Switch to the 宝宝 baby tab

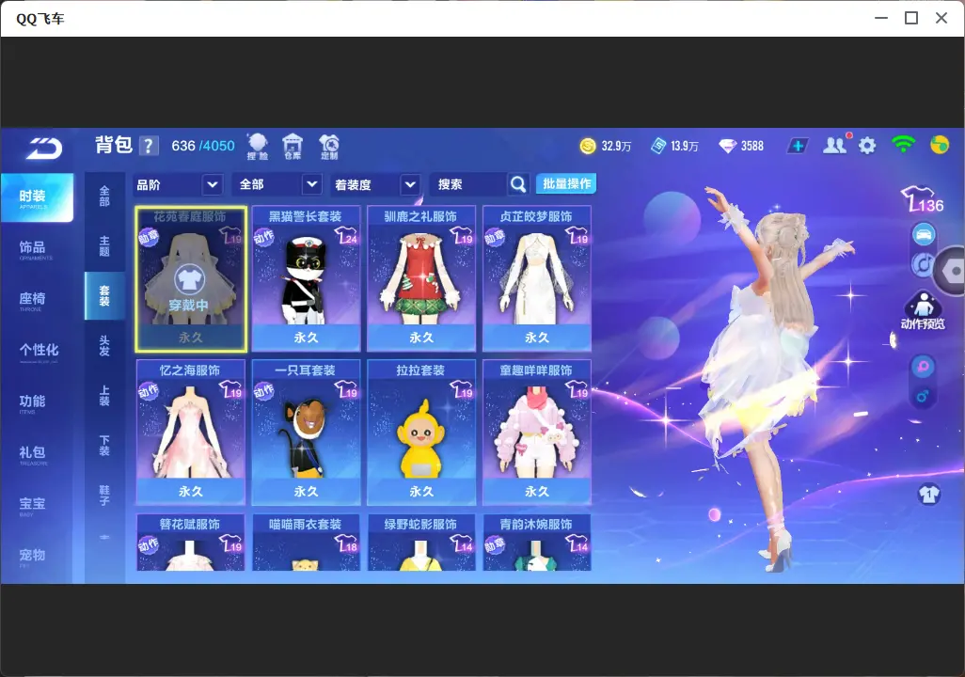(x=36, y=505)
